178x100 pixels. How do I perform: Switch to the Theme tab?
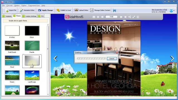pyautogui.click(x=17, y=16)
